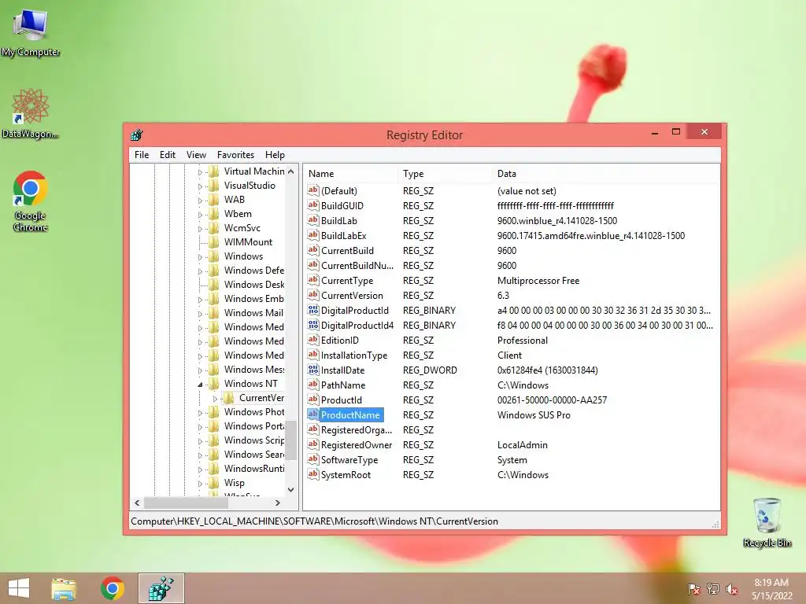
Task: Open Google Chrome desktop shortcut
Action: pyautogui.click(x=31, y=201)
